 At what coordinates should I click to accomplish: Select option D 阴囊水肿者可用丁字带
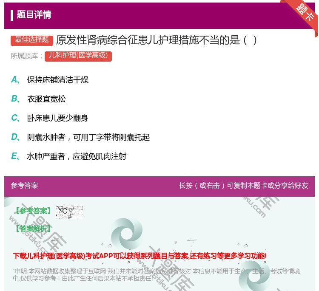[x=88, y=137]
